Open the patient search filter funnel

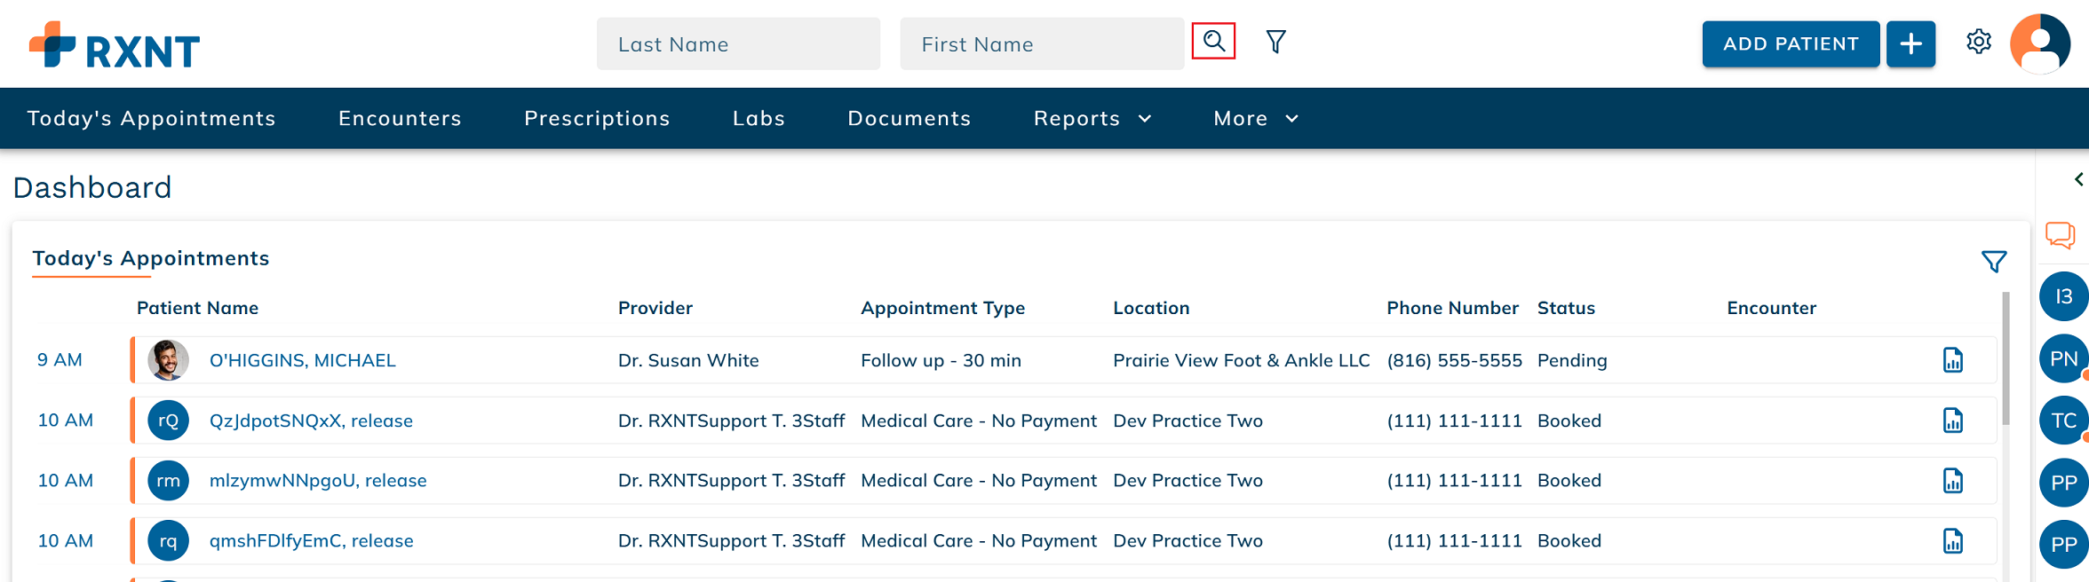click(1275, 42)
